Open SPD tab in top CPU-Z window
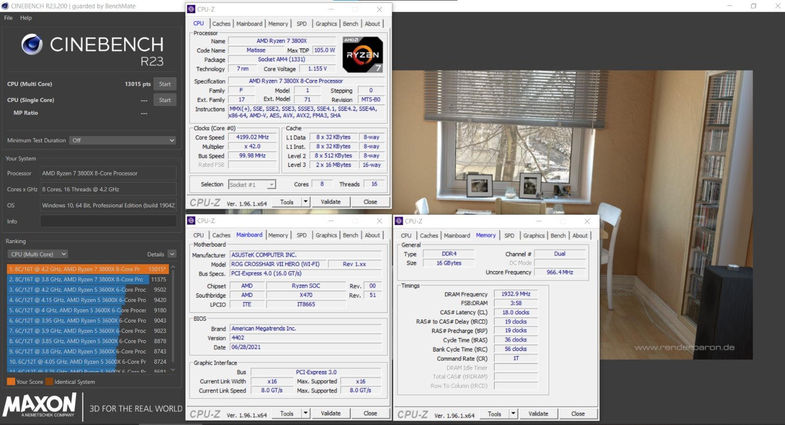The image size is (785, 425). [302, 24]
